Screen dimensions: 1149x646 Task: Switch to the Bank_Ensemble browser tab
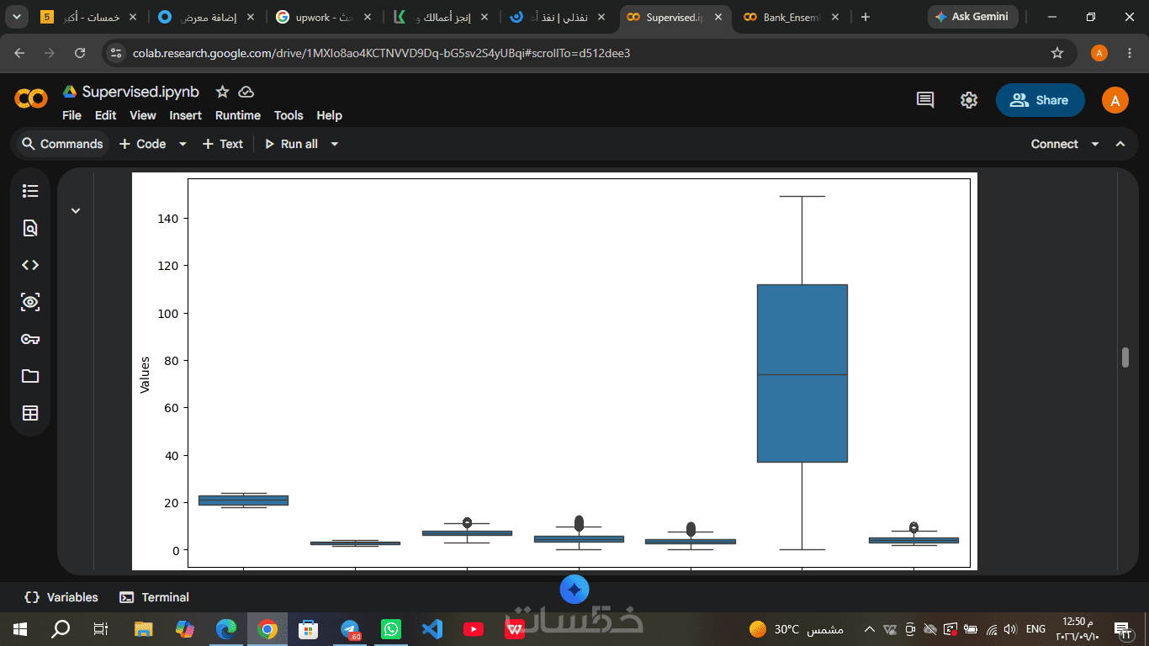(x=789, y=17)
